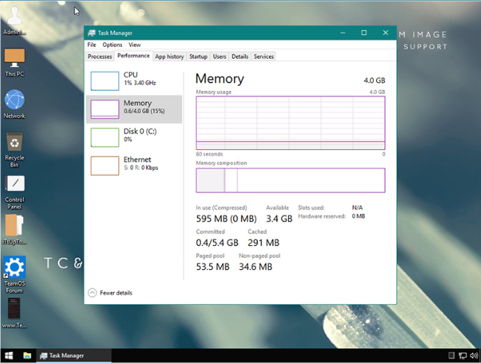Image resolution: width=481 pixels, height=363 pixels.
Task: Open the www.Te... desktop file icon
Action: click(14, 313)
